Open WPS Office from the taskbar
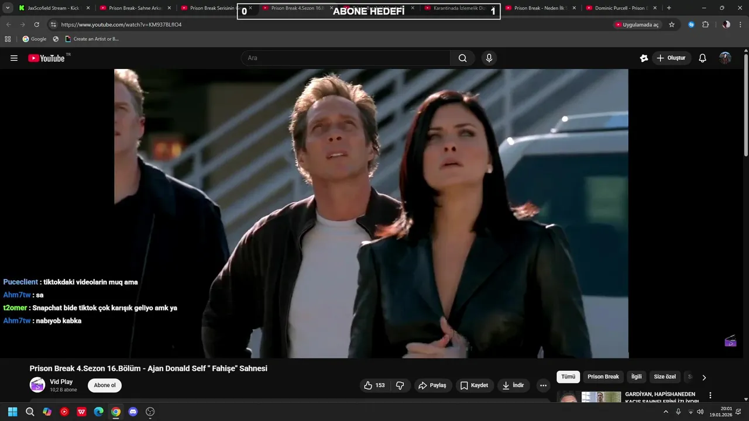The image size is (749, 421). pyautogui.click(x=81, y=412)
